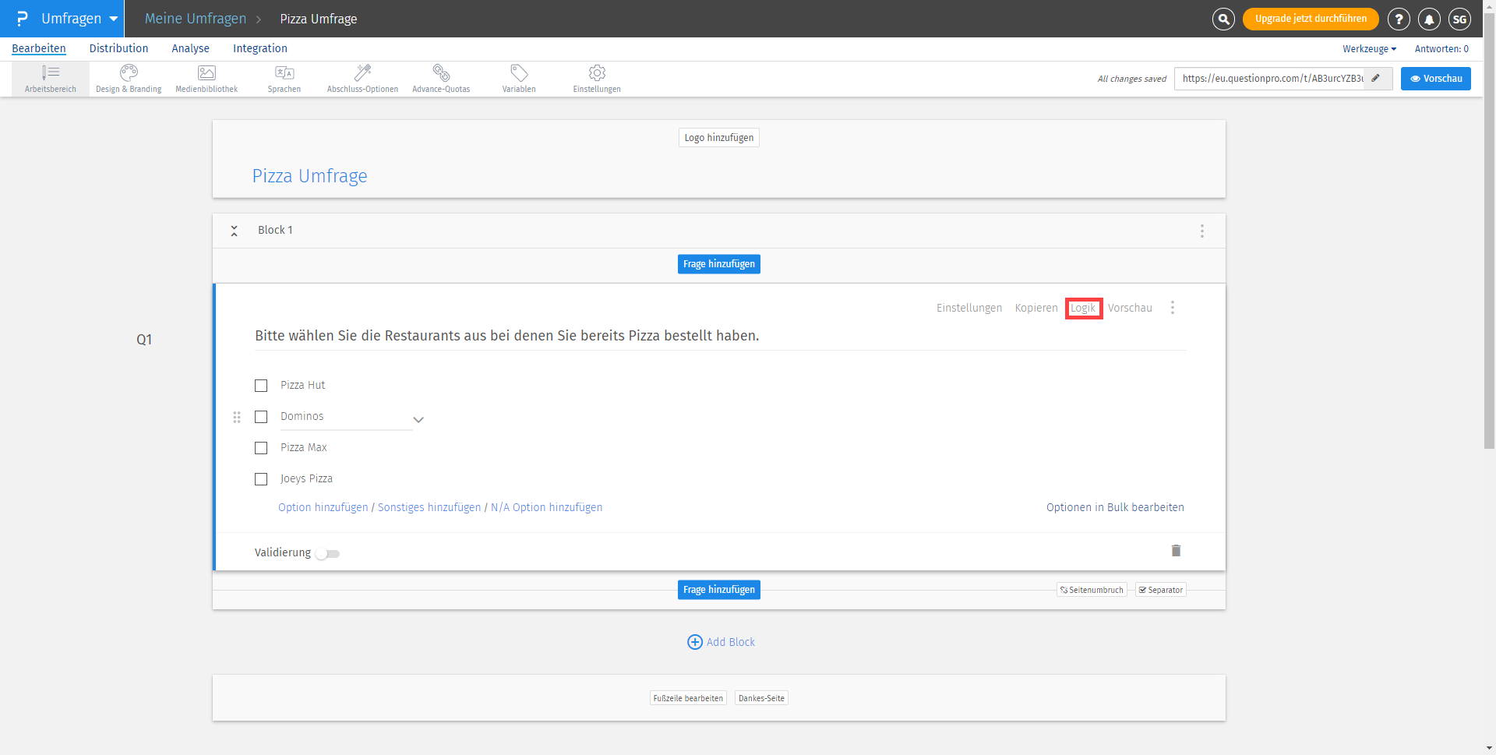Open Logik for question Q1
The image size is (1496, 755).
tap(1083, 308)
